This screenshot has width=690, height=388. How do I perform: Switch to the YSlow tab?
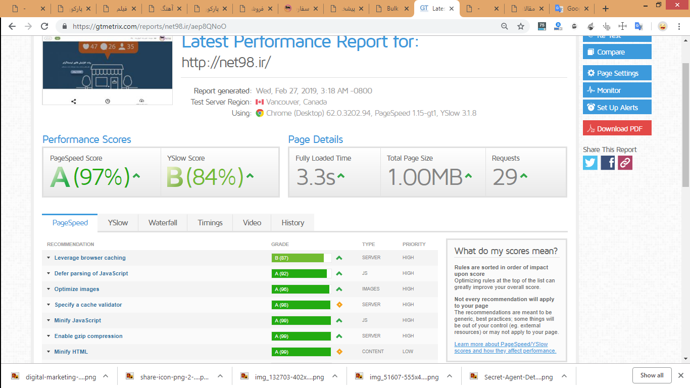point(118,223)
